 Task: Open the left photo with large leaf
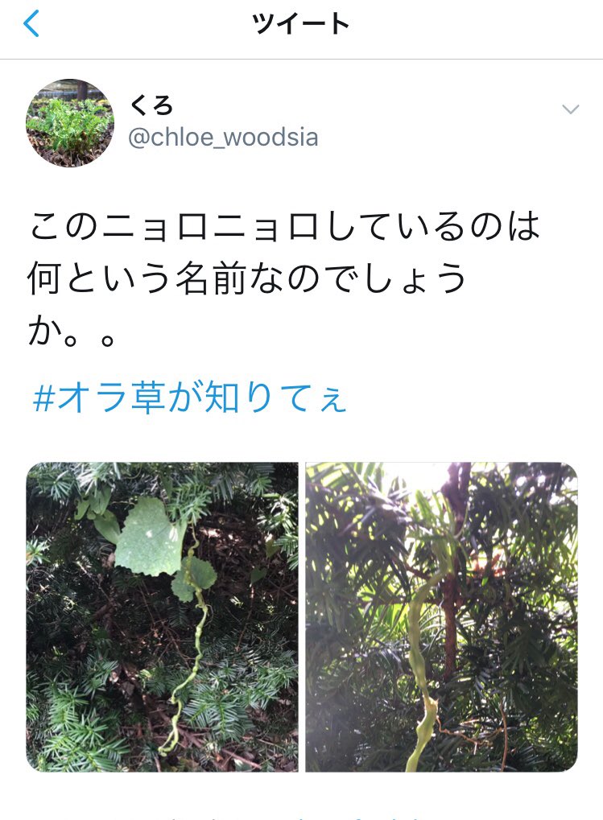click(x=162, y=617)
